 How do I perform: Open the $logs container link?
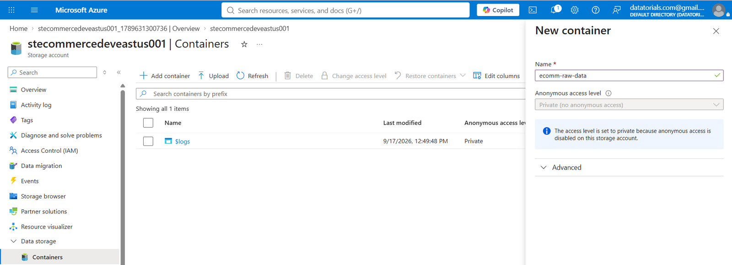click(x=183, y=141)
